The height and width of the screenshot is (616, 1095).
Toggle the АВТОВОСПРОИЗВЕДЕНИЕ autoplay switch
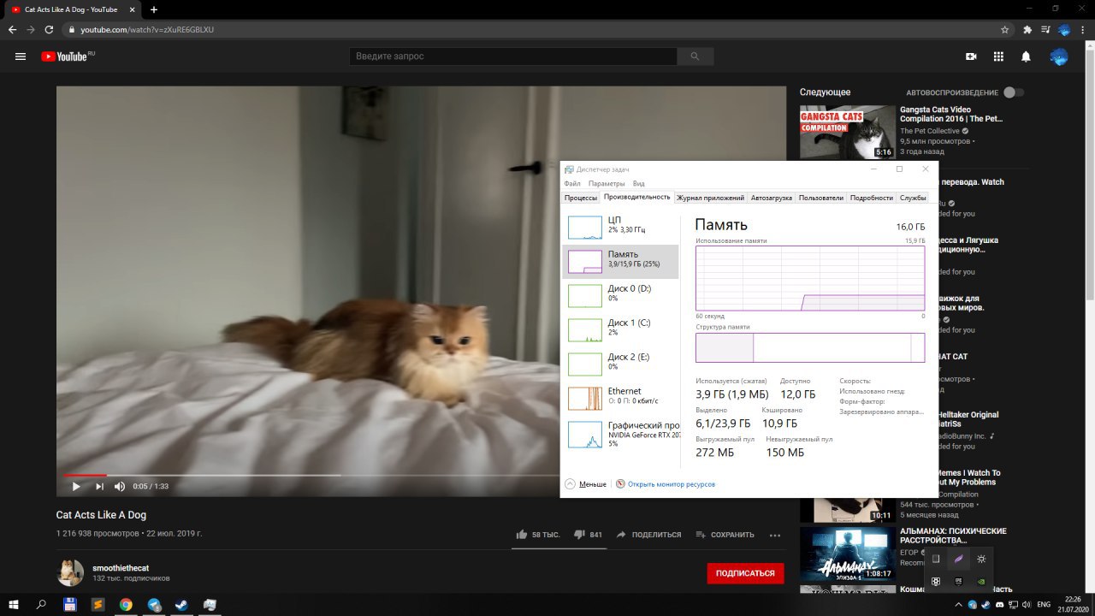coord(1013,92)
